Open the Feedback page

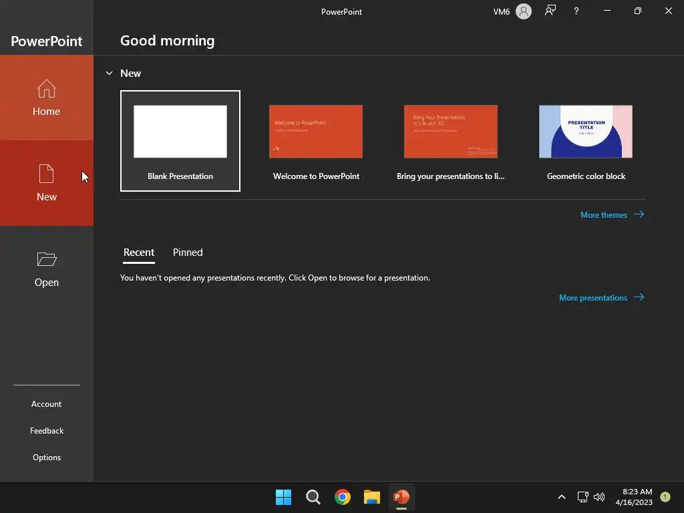click(47, 431)
